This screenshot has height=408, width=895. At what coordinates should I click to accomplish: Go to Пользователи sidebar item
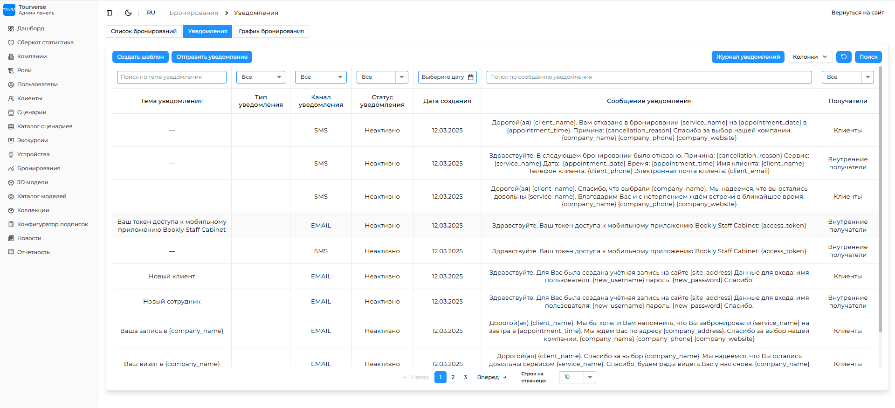point(37,84)
